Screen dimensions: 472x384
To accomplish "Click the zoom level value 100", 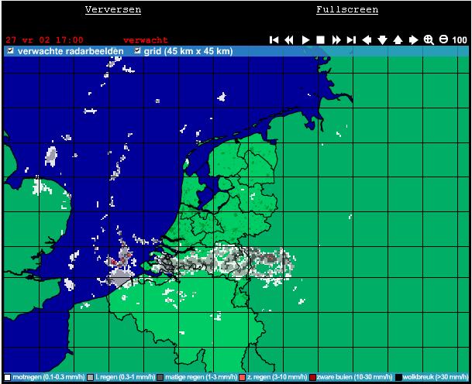I will coord(460,40).
